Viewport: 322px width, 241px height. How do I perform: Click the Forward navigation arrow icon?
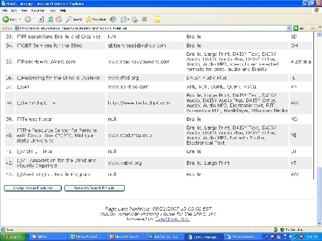click(x=28, y=19)
